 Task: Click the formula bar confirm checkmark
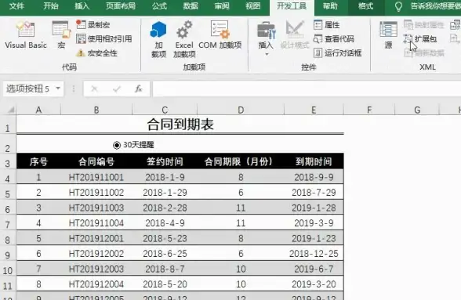tap(117, 89)
